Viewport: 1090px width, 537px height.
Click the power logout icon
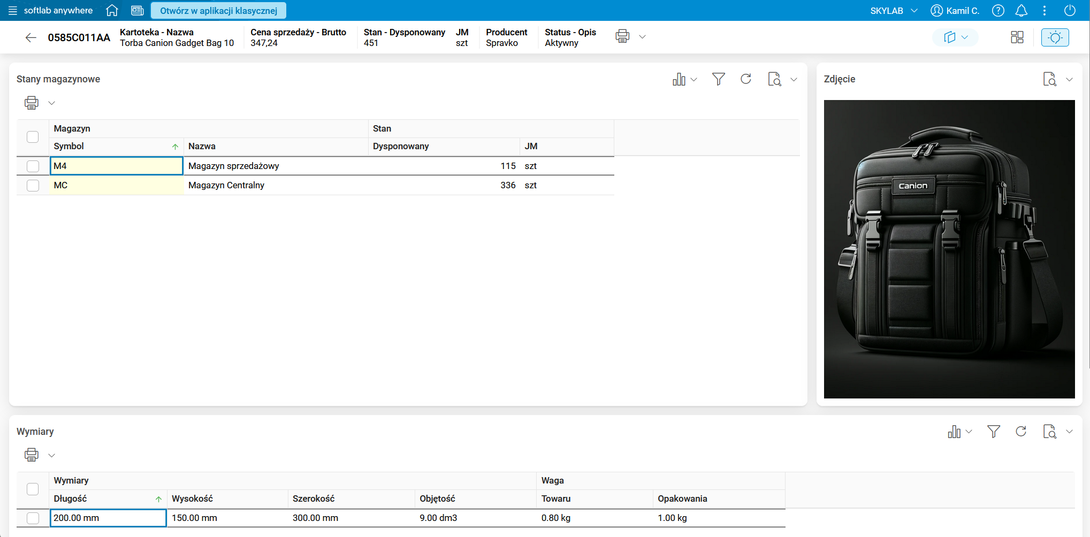pos(1070,11)
